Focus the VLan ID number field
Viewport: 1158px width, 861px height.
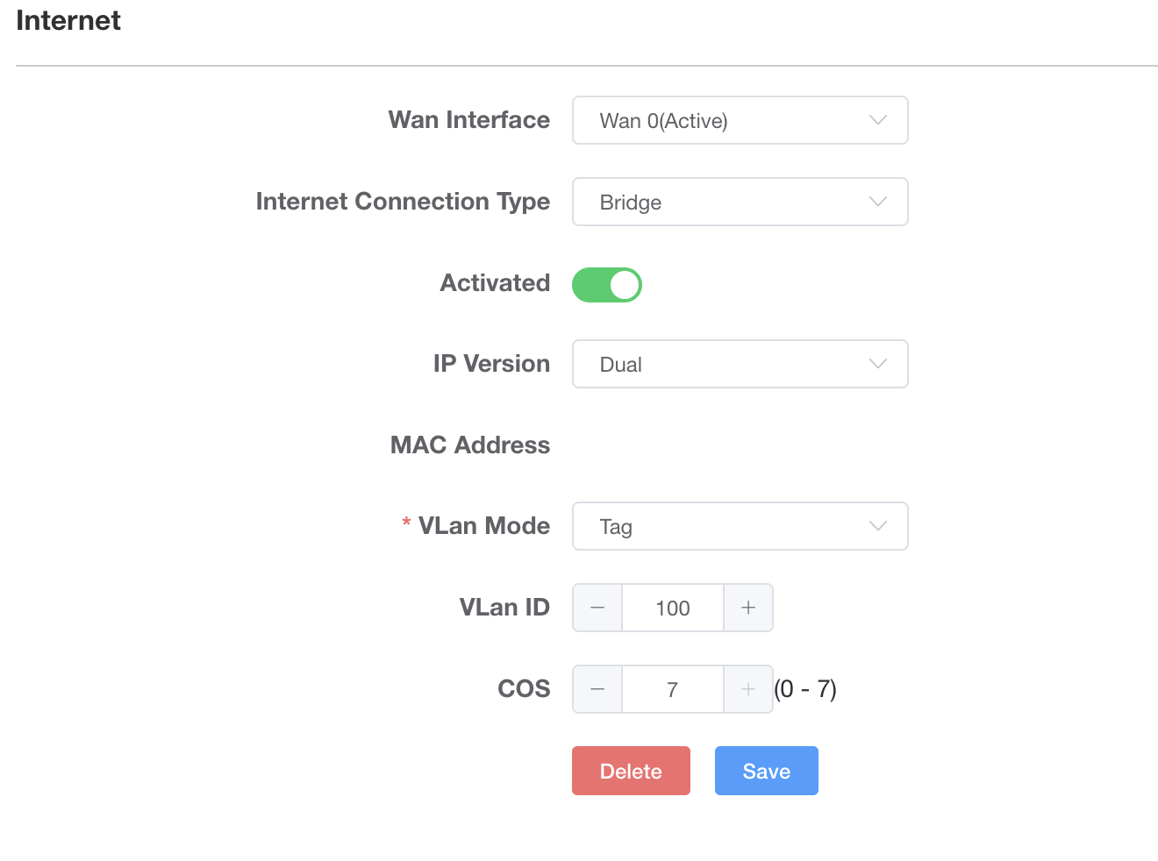point(673,608)
